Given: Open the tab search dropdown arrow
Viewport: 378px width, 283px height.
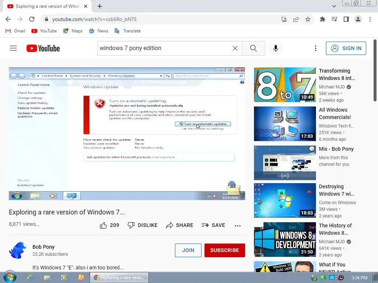Looking at the screenshot, I should (334, 6).
